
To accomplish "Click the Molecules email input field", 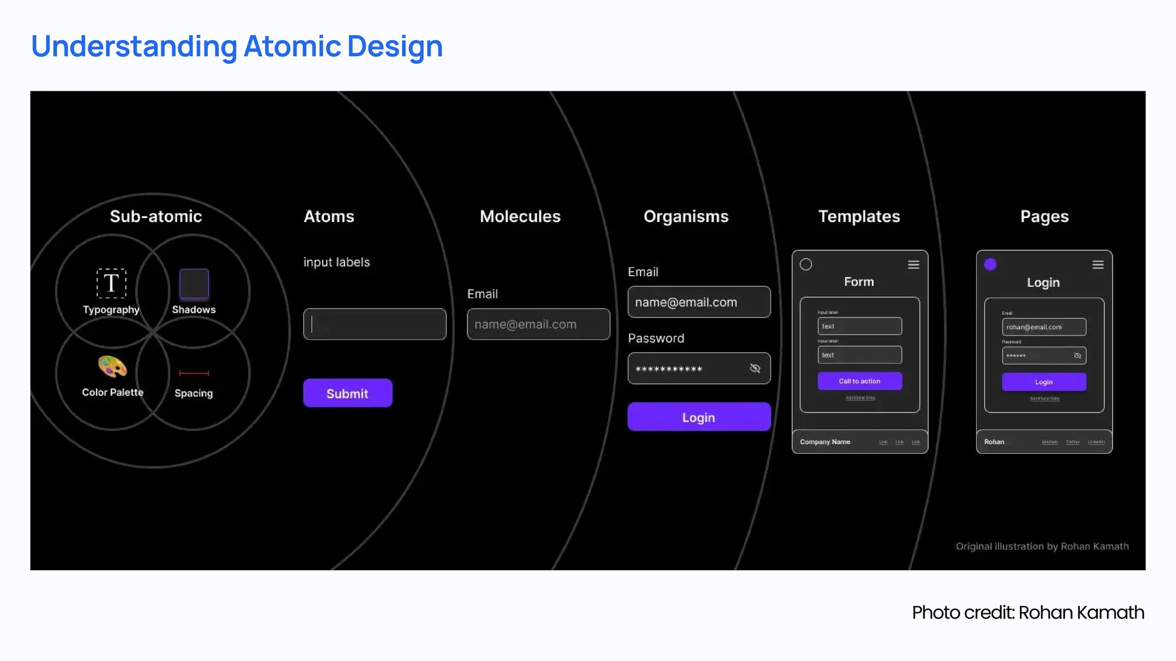I will (x=538, y=324).
